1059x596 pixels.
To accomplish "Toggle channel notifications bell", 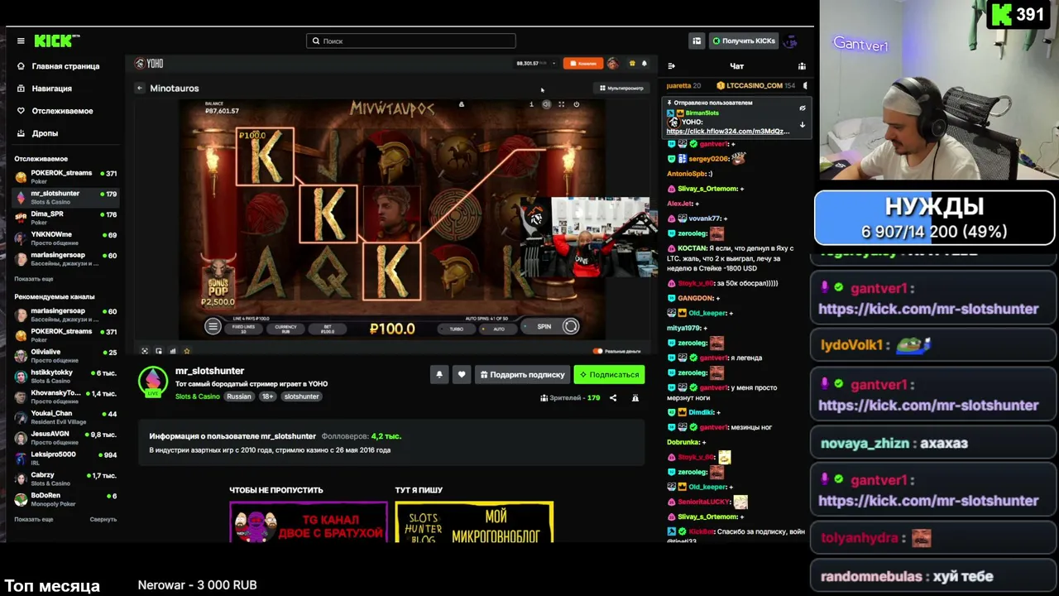I will click(439, 375).
